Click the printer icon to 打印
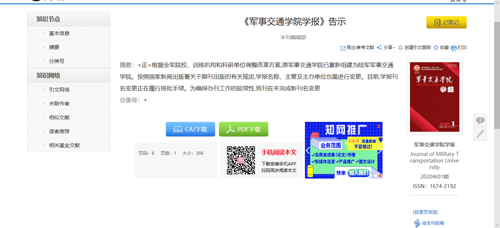 pyautogui.click(x=454, y=48)
